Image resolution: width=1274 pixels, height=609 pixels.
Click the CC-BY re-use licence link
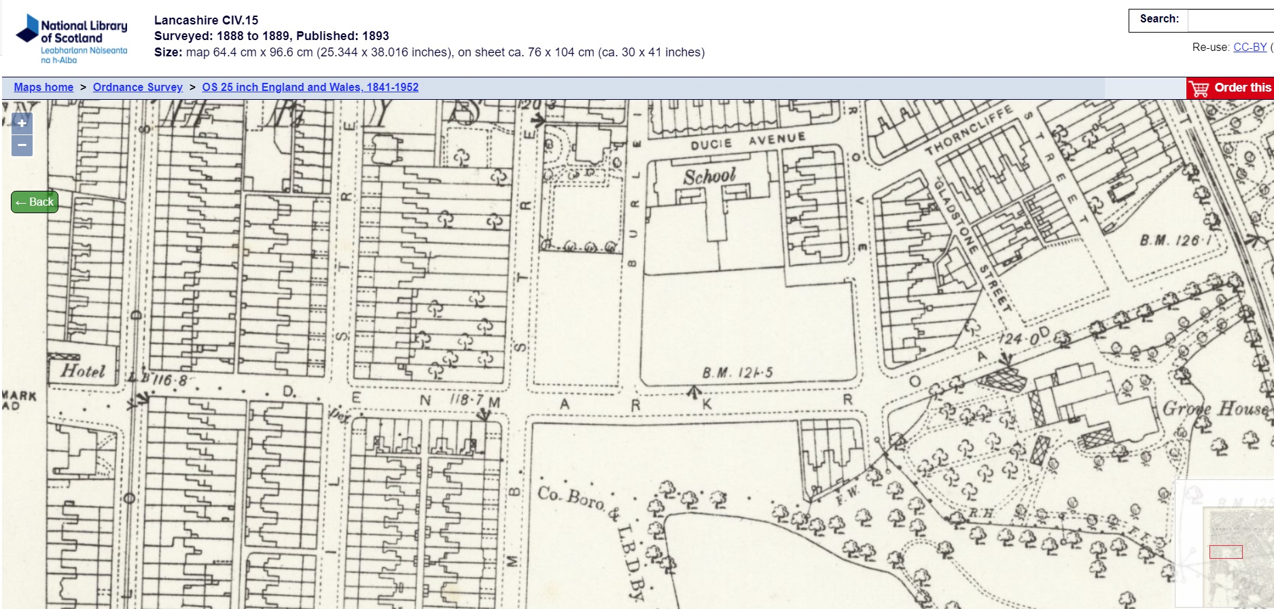(1250, 47)
